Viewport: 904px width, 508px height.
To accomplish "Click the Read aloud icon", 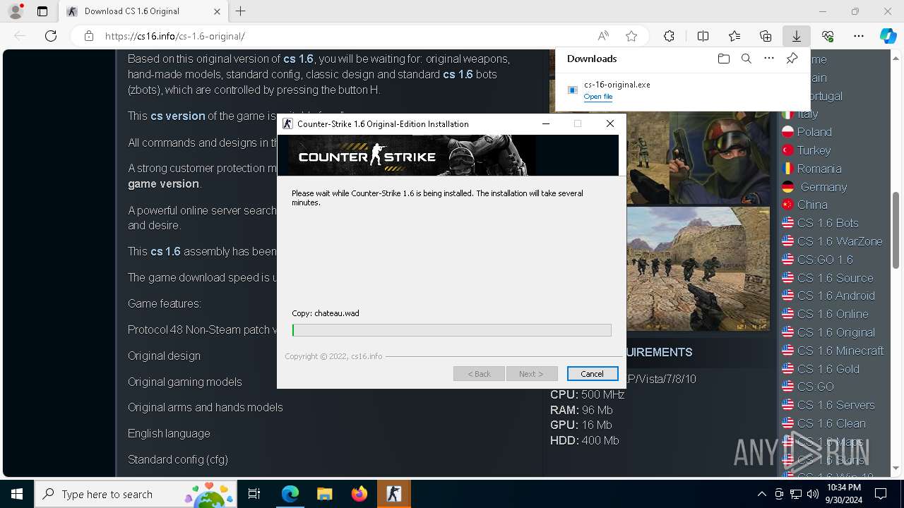I will click(603, 36).
